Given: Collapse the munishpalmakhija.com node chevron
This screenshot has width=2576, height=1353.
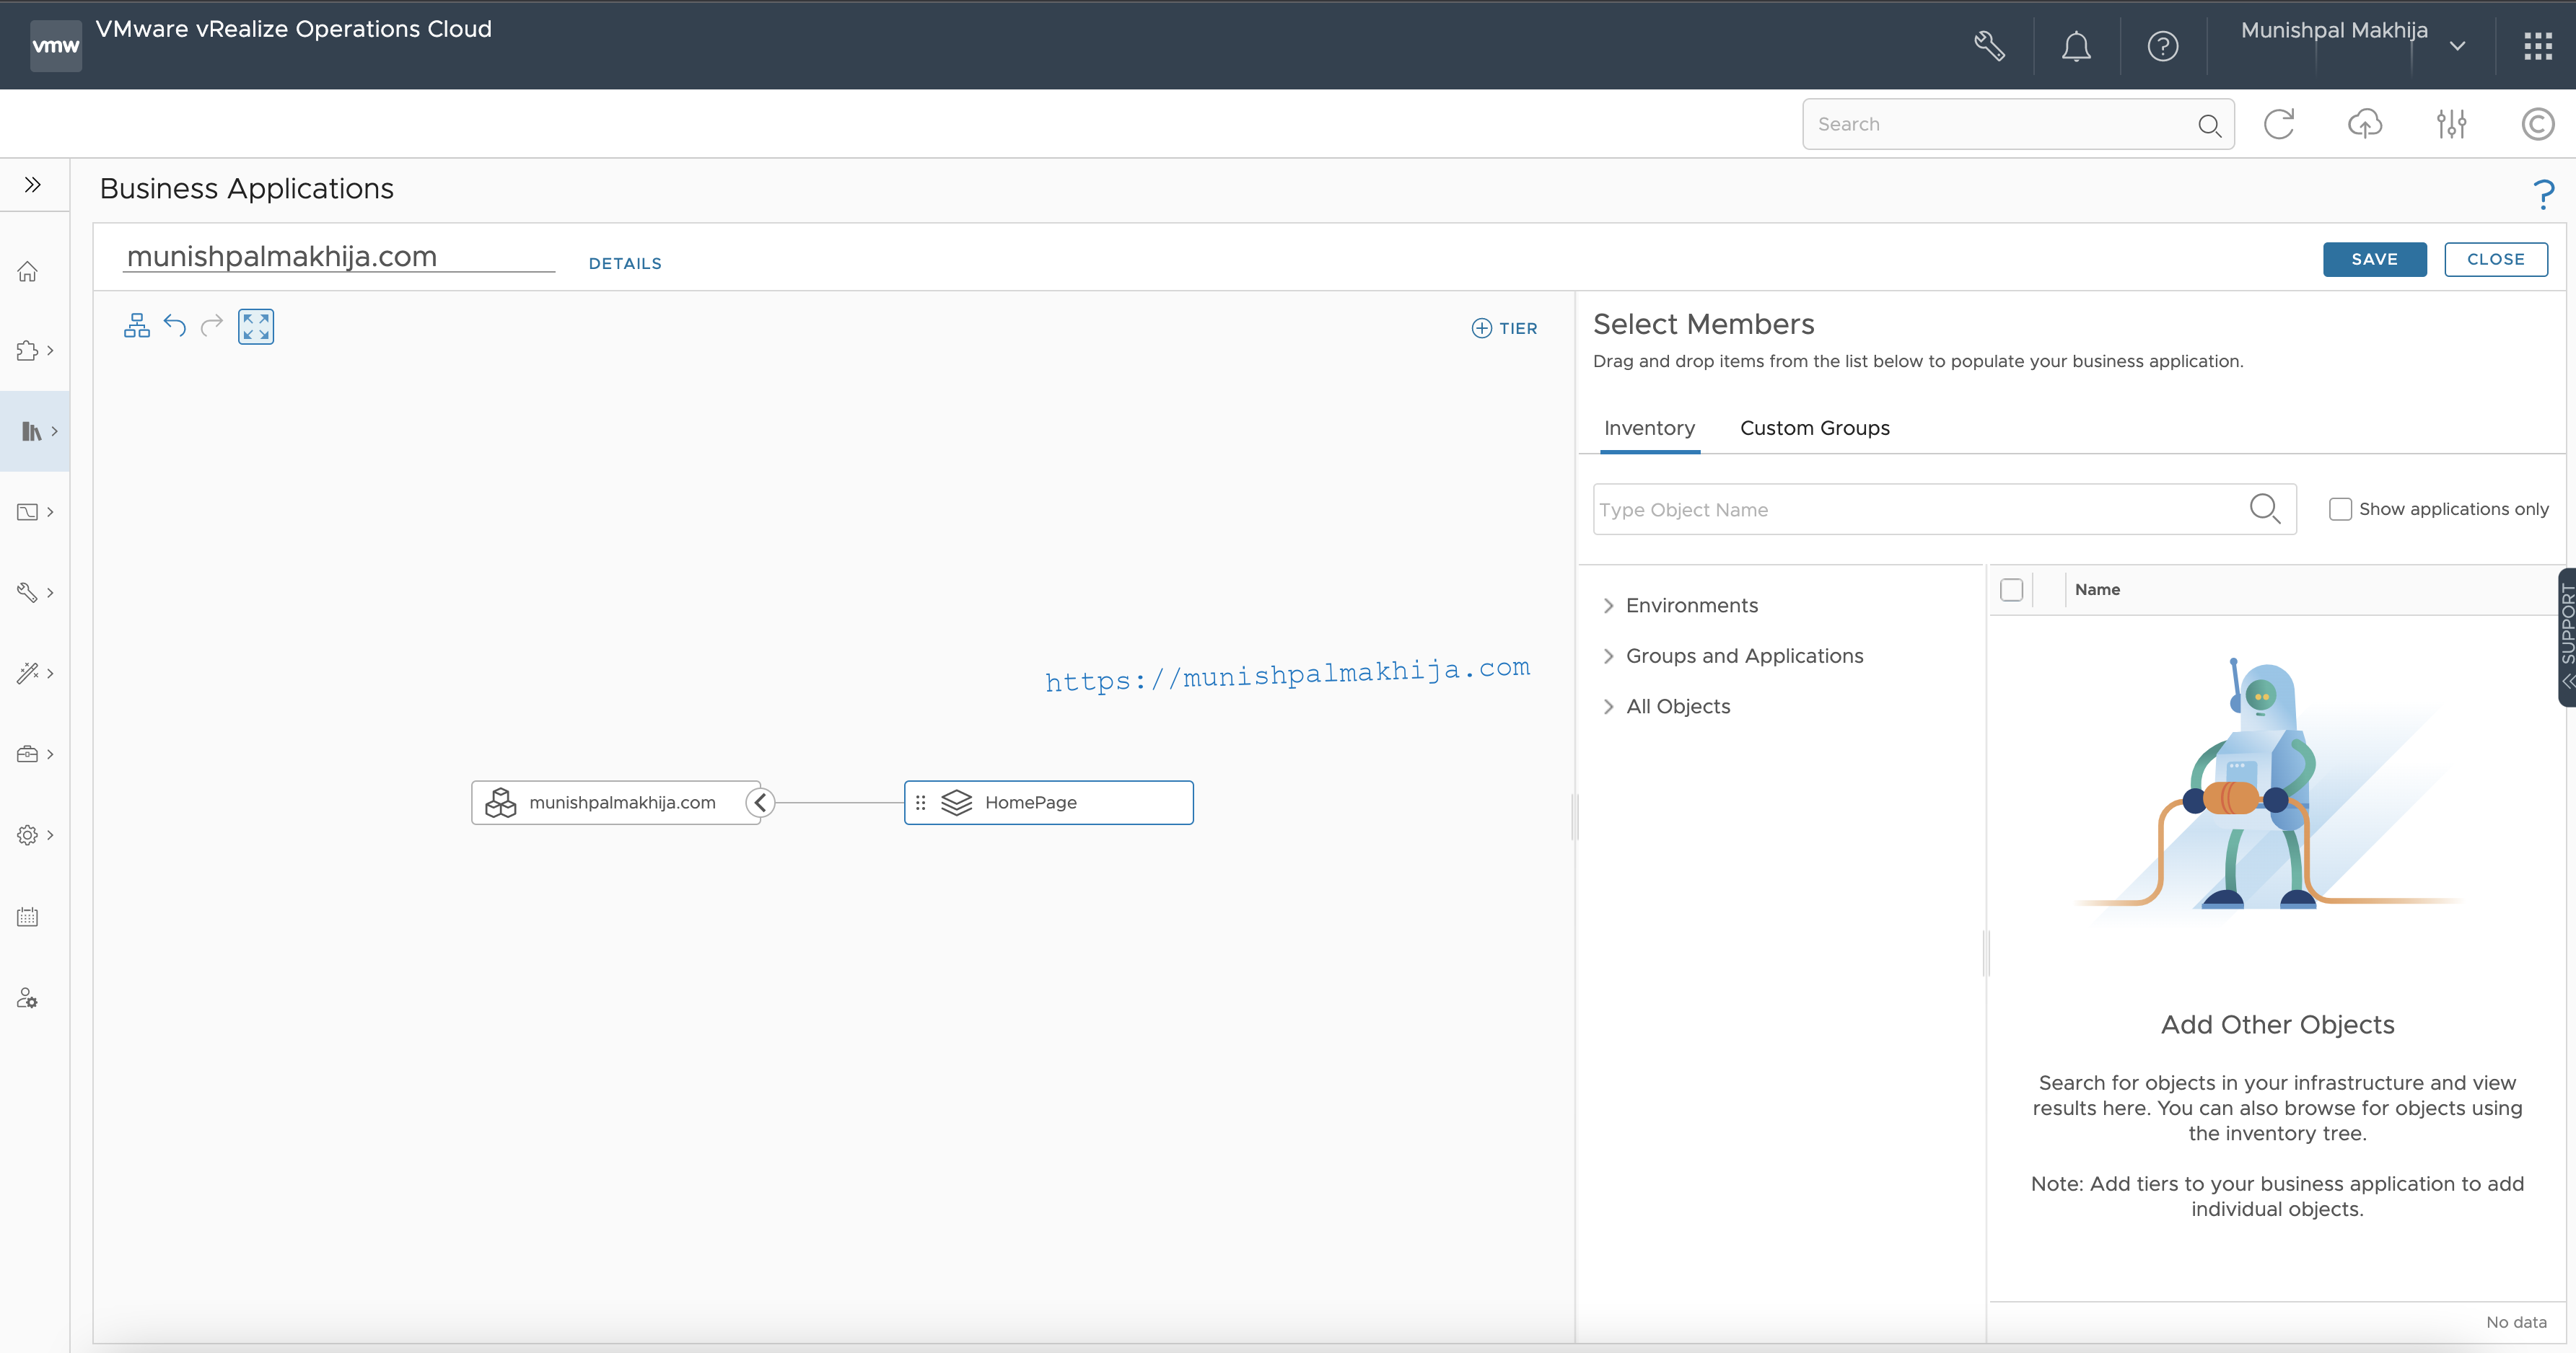Looking at the screenshot, I should (760, 803).
